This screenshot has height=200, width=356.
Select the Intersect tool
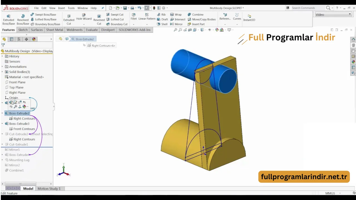[178, 19]
